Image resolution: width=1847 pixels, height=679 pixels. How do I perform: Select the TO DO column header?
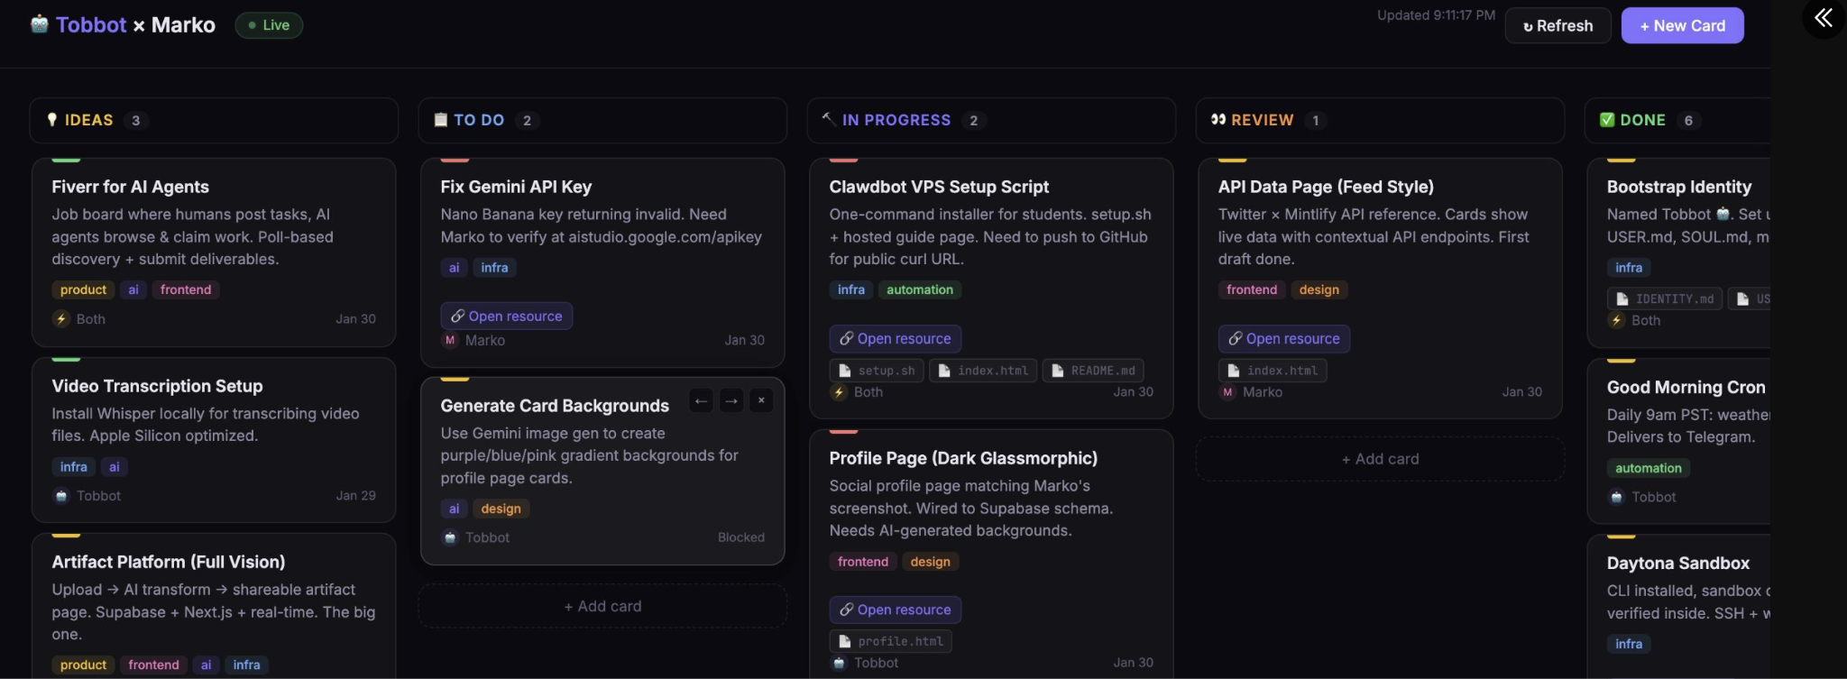pyautogui.click(x=602, y=120)
